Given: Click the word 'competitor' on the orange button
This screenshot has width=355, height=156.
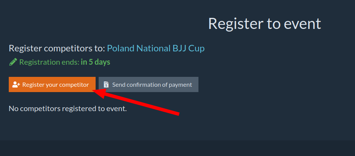Looking at the screenshot, I should (x=74, y=84).
